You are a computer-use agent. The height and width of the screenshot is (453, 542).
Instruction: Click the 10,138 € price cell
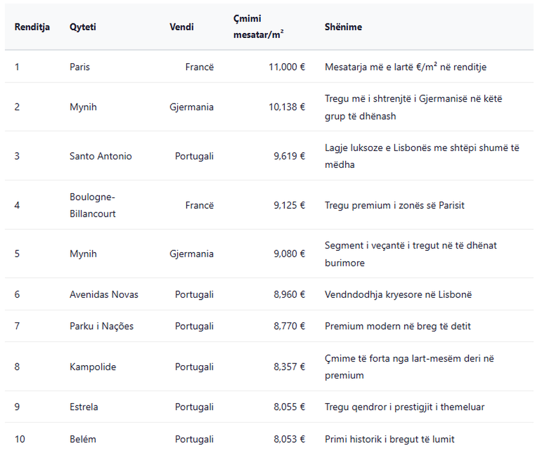(287, 107)
